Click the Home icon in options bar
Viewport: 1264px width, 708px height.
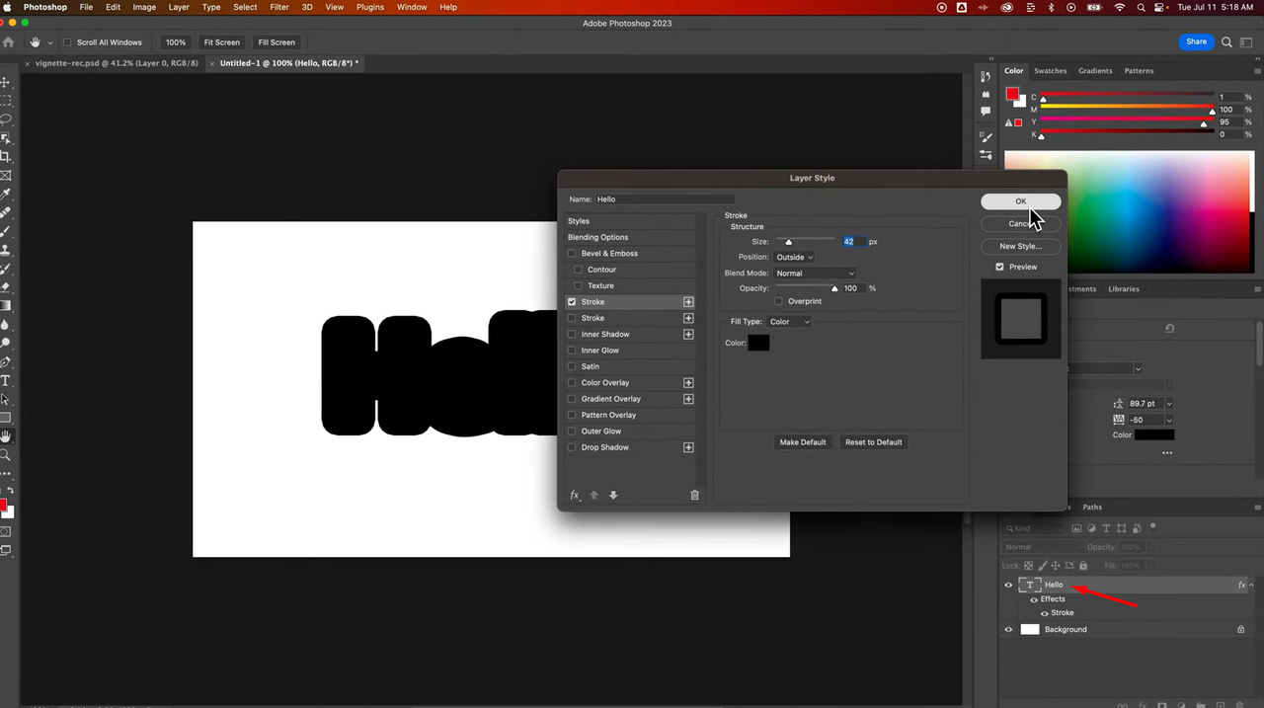point(9,42)
